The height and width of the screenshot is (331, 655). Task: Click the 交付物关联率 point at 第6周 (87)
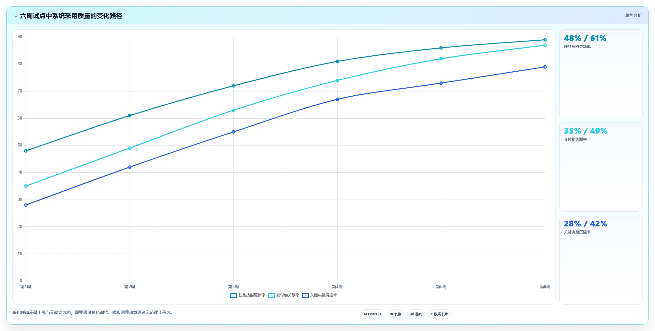[x=545, y=45]
